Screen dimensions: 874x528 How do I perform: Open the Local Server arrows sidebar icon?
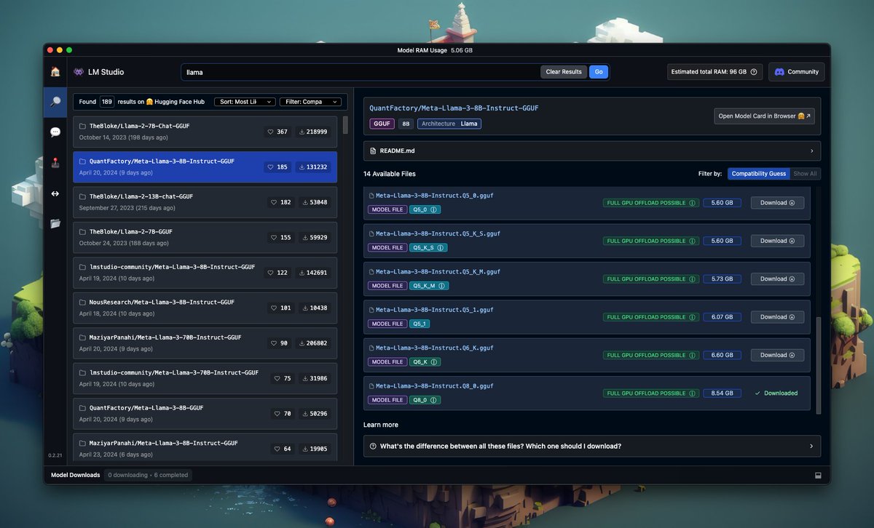(x=55, y=193)
